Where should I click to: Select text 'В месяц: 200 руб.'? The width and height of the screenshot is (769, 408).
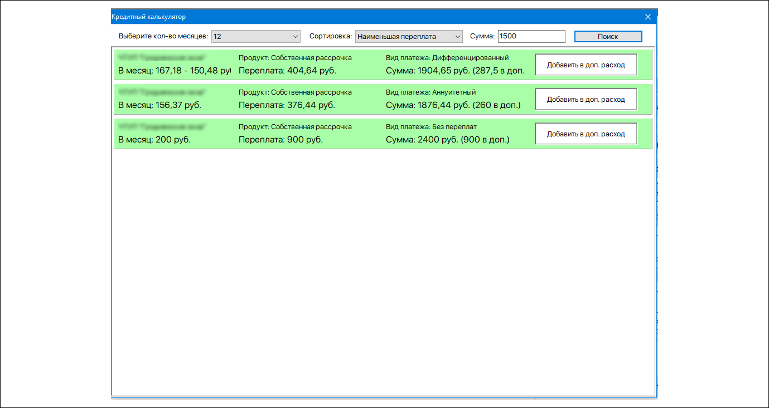coord(154,140)
